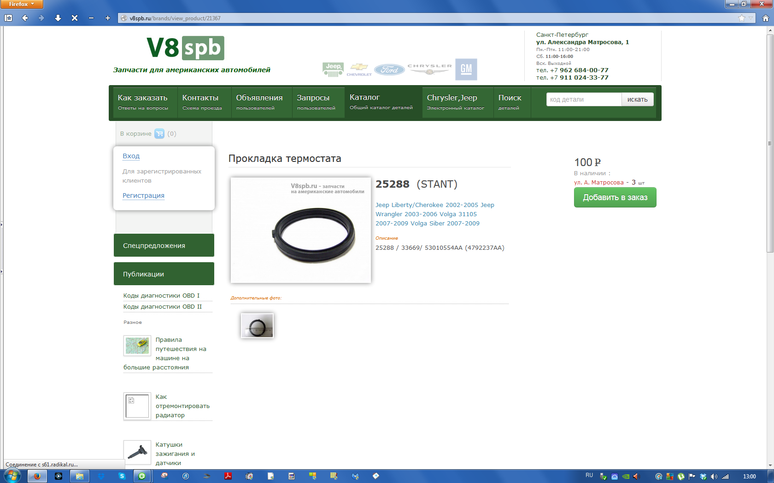Click the Dropbox tray icon
Screen dimensions: 774x483
coord(703,477)
